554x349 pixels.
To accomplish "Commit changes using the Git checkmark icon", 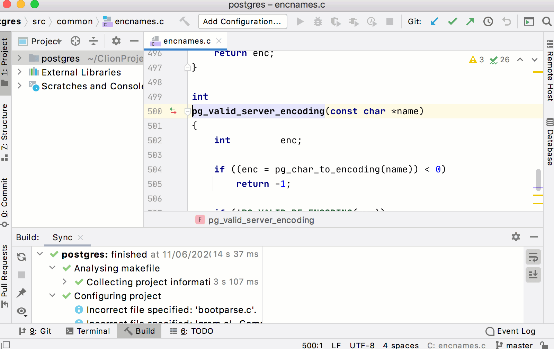I will tap(452, 21).
